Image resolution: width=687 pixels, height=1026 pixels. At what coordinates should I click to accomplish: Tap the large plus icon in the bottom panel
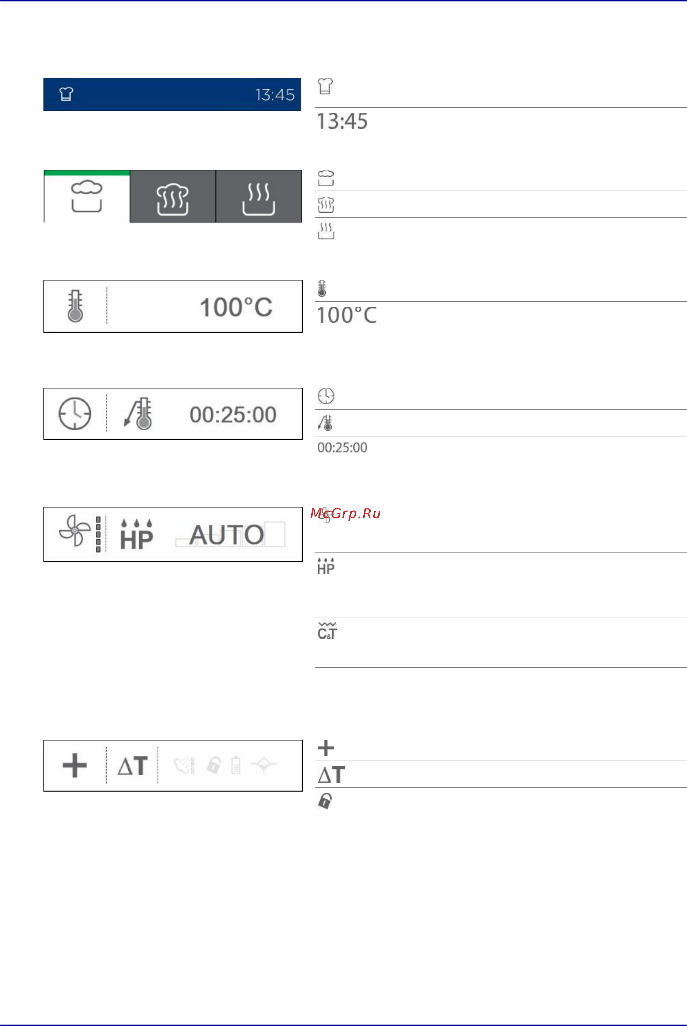74,766
